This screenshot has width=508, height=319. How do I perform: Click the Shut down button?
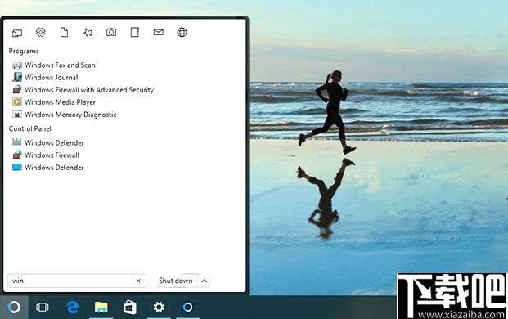pos(176,281)
